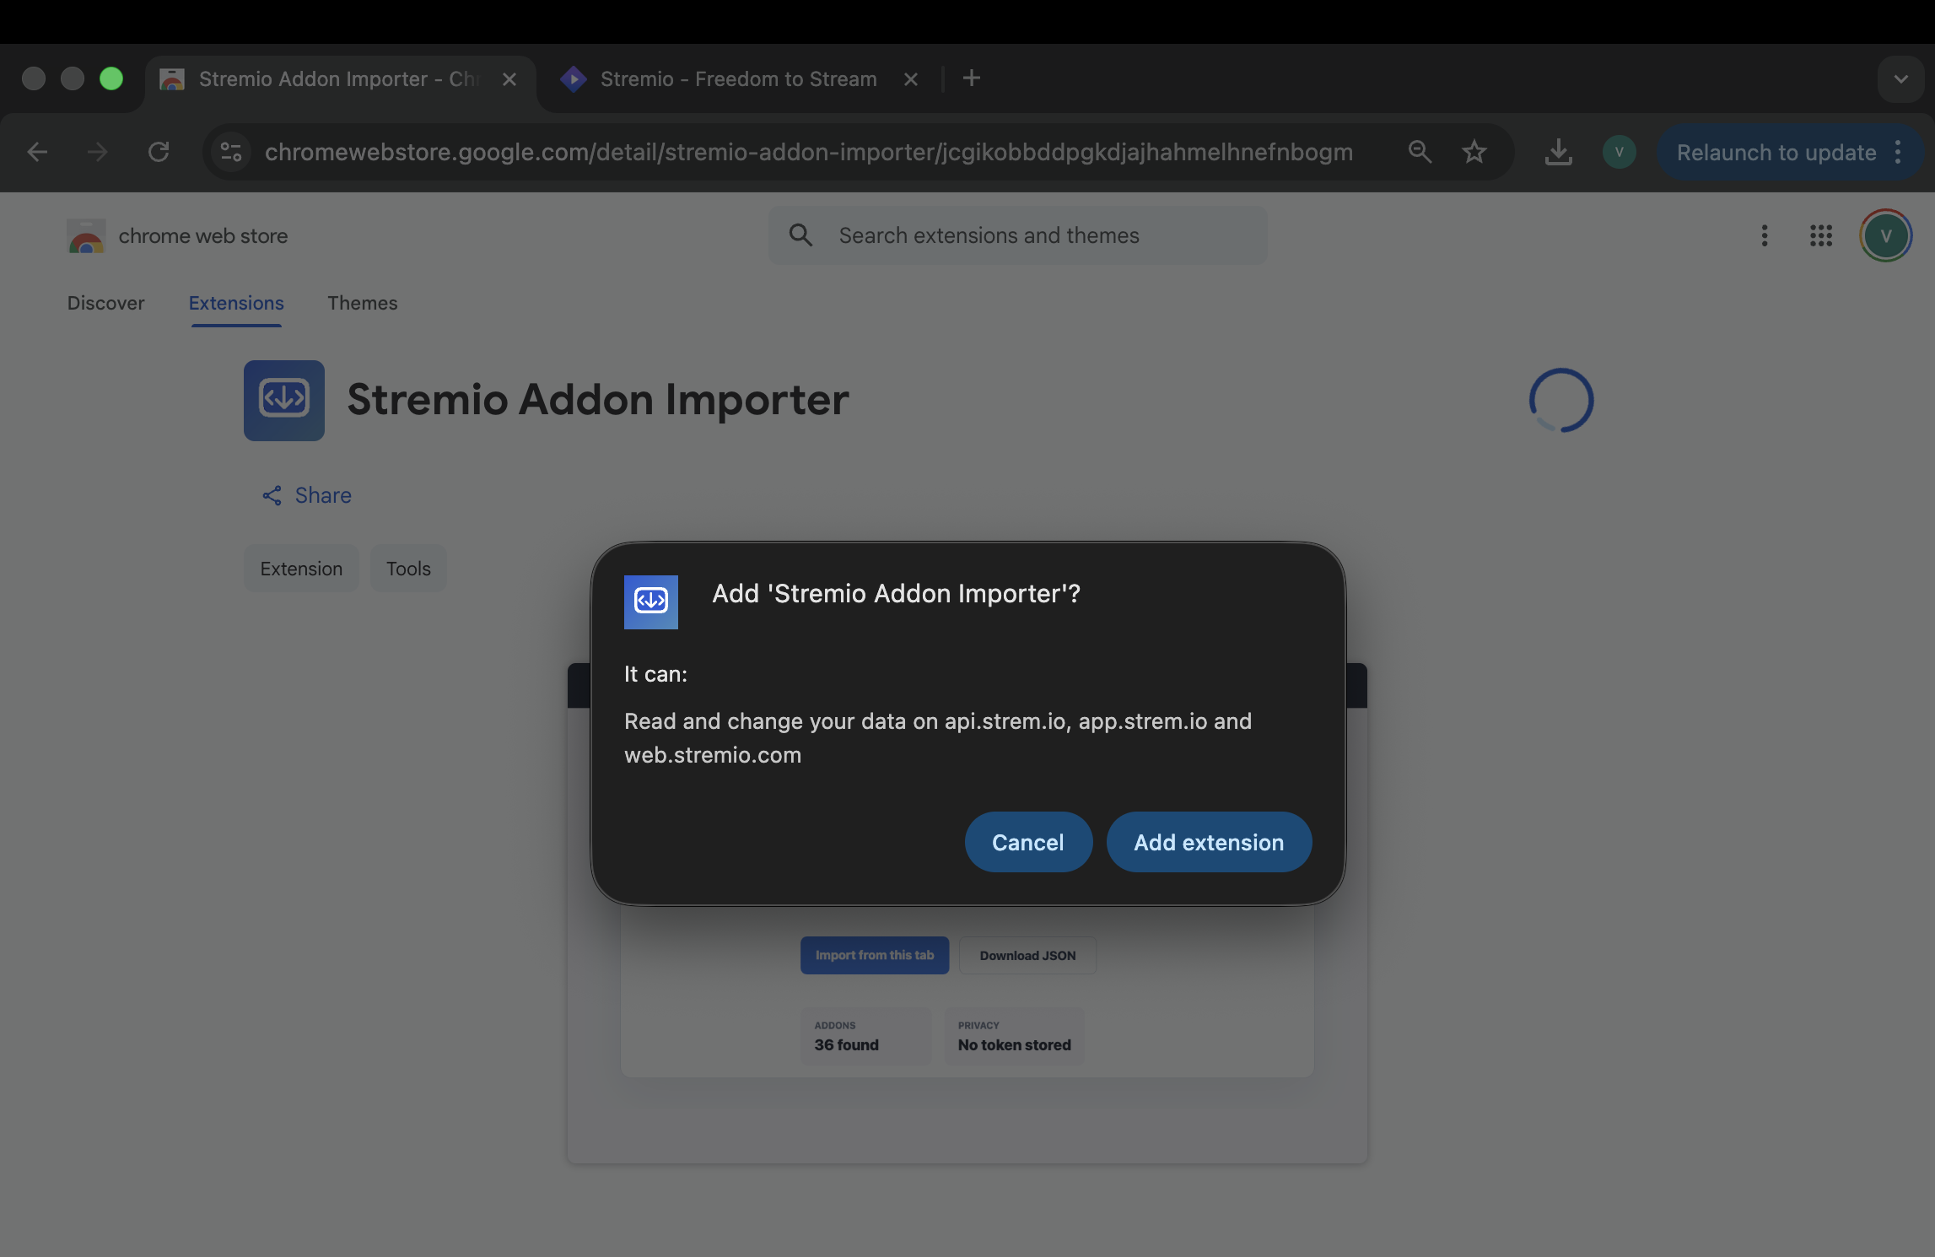Image resolution: width=1935 pixels, height=1257 pixels.
Task: Click Relaunch to update button
Action: click(1776, 152)
